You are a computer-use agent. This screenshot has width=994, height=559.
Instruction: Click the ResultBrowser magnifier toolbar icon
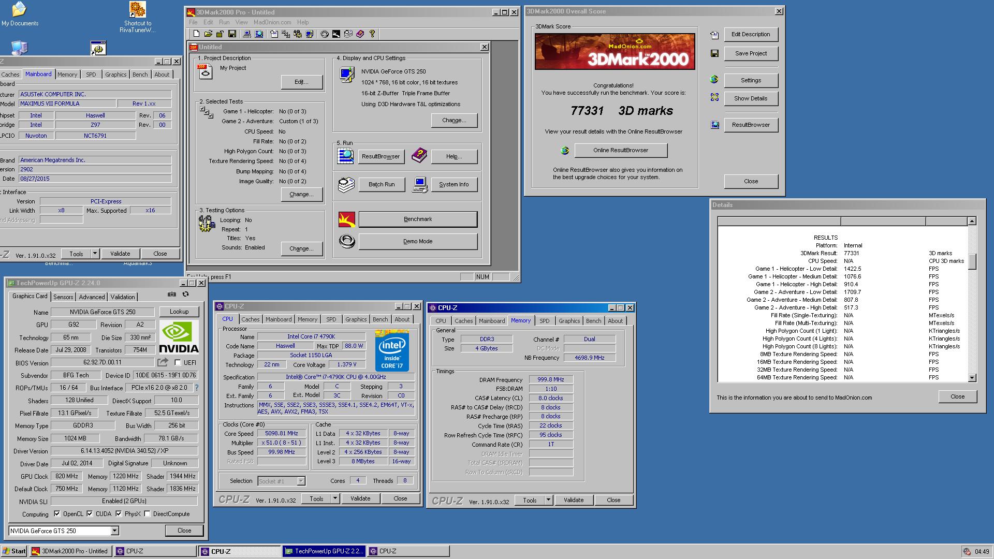(x=259, y=34)
